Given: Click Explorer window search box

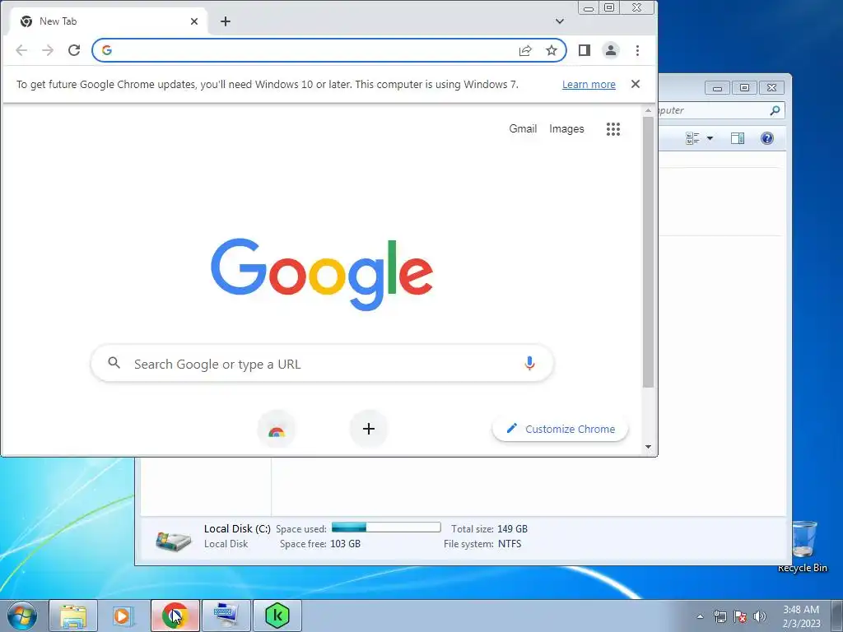Looking at the screenshot, I should click(720, 111).
